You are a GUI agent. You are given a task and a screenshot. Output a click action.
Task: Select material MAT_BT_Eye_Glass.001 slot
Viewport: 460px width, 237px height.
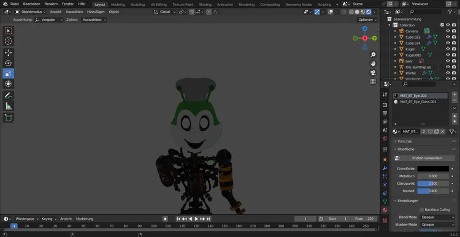click(x=420, y=102)
